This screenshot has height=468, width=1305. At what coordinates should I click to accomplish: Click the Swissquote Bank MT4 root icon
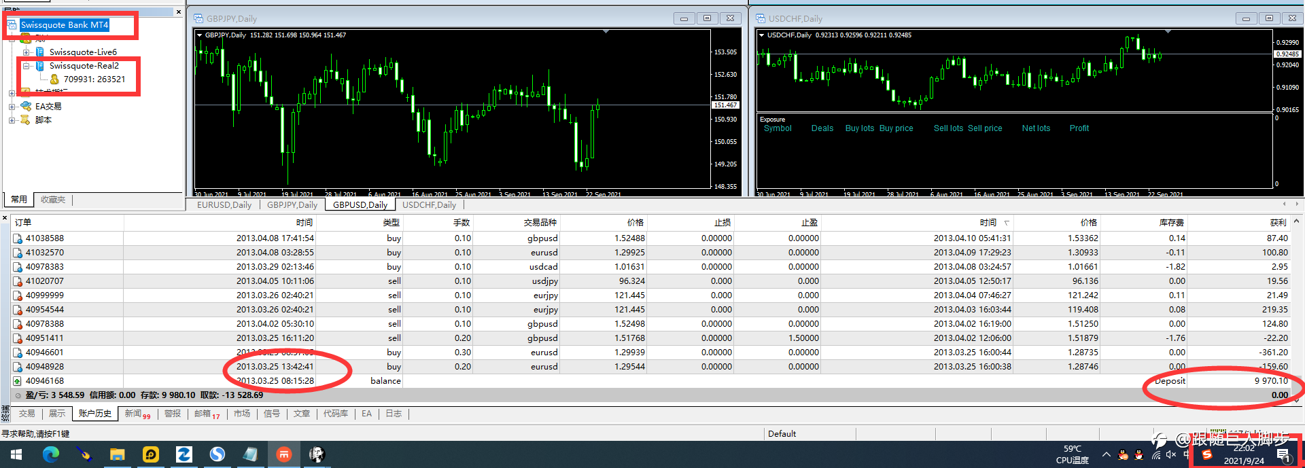coord(12,25)
